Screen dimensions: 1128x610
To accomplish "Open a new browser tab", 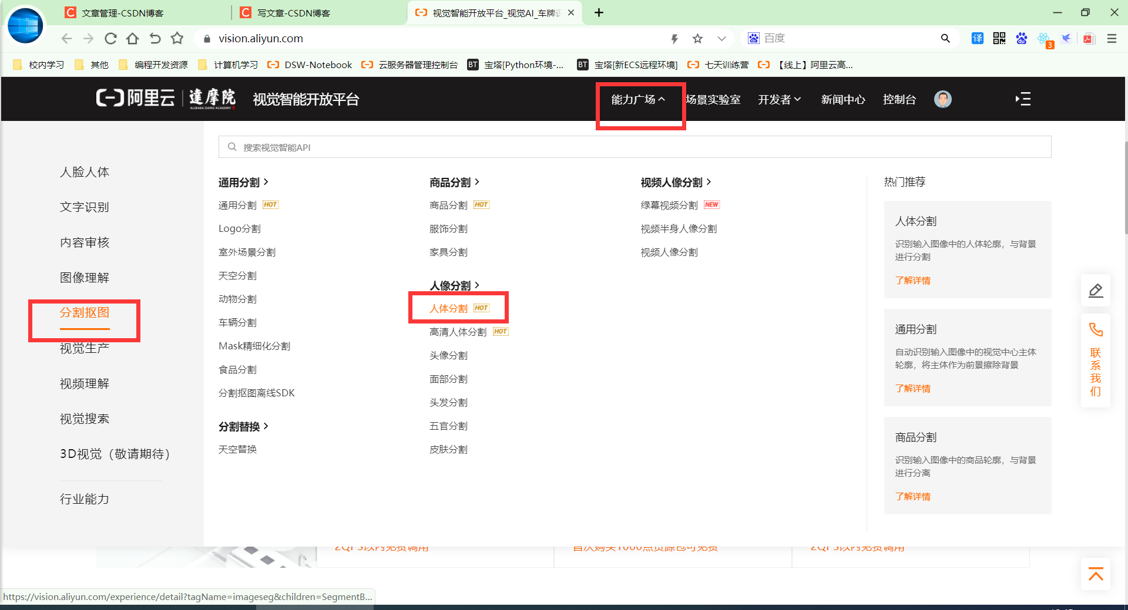I will (x=599, y=13).
